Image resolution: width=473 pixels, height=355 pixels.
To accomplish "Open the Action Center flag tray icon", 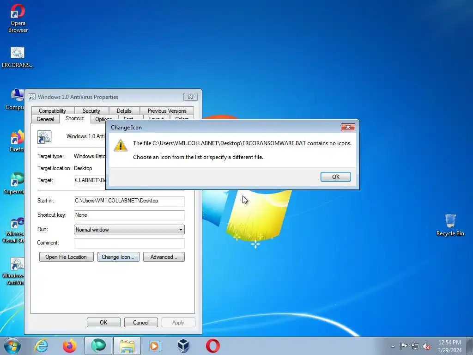I will point(404,346).
